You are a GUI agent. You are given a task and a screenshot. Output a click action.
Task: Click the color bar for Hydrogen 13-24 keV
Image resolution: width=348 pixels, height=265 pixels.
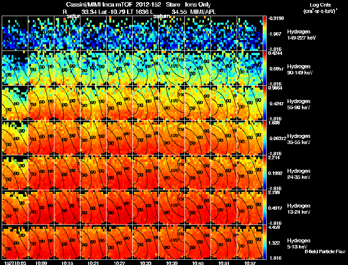pos(264,207)
